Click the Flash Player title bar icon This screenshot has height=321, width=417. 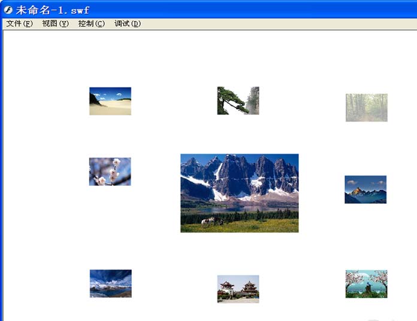click(8, 10)
